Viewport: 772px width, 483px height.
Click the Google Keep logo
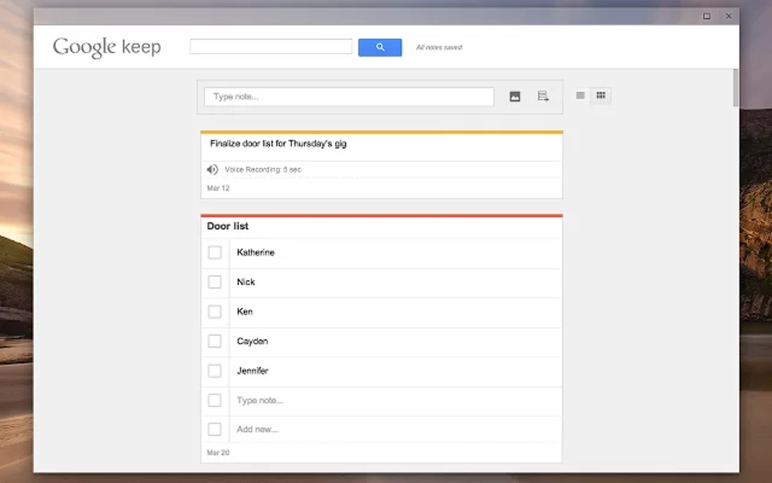107,47
